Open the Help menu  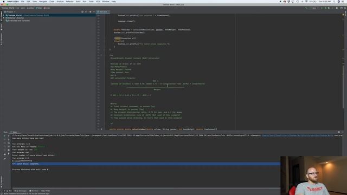point(113,2)
